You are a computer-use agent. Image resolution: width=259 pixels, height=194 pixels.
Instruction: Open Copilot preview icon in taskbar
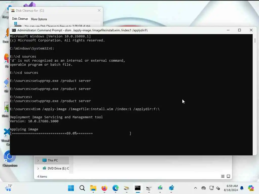pyautogui.click(x=251, y=188)
